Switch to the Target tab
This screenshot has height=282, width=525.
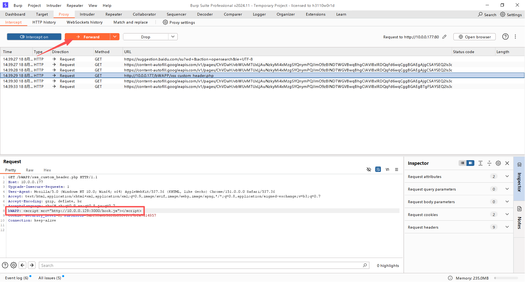[x=42, y=14]
